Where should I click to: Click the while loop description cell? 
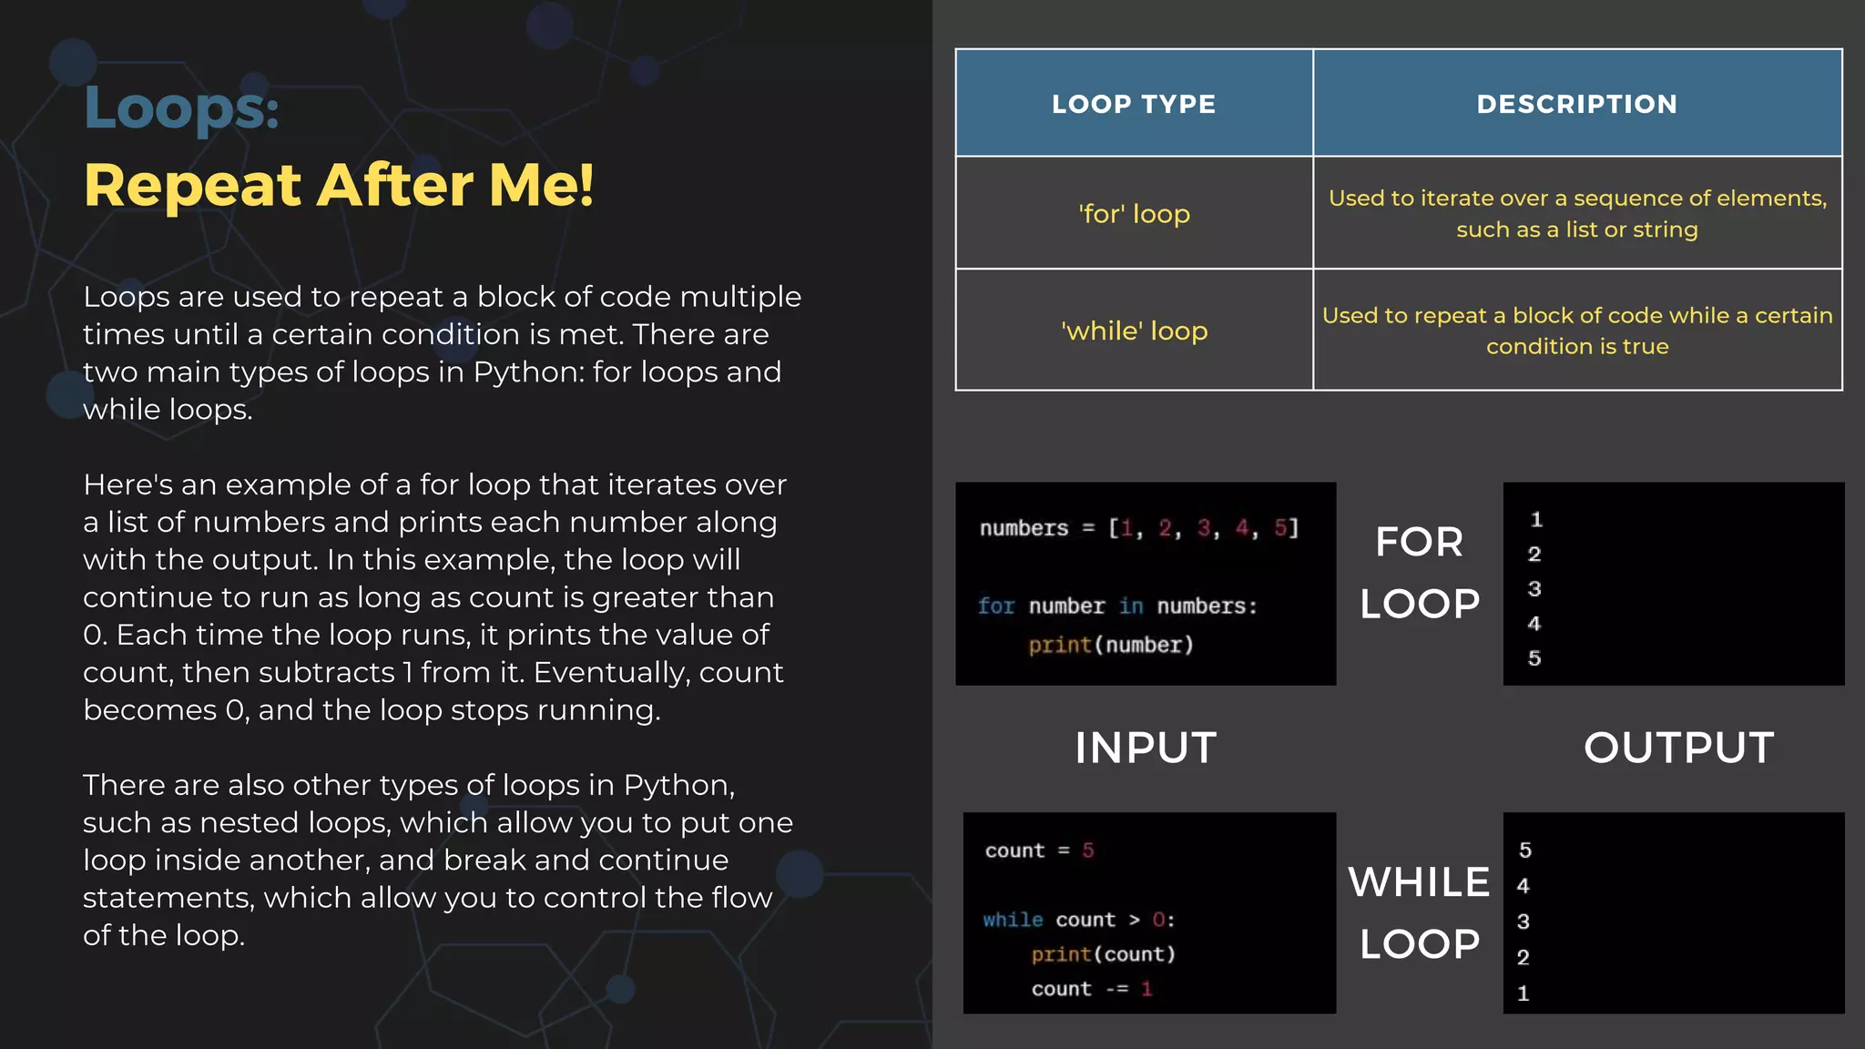coord(1577,331)
